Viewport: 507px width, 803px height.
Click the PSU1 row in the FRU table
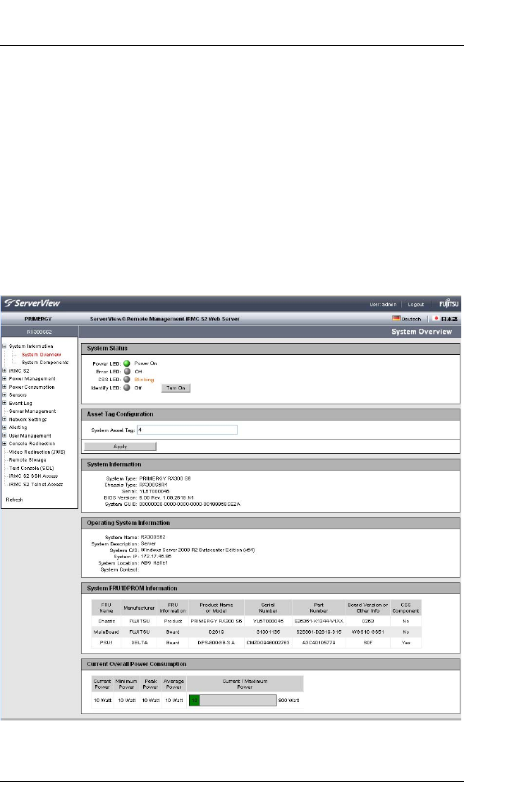[256, 643]
